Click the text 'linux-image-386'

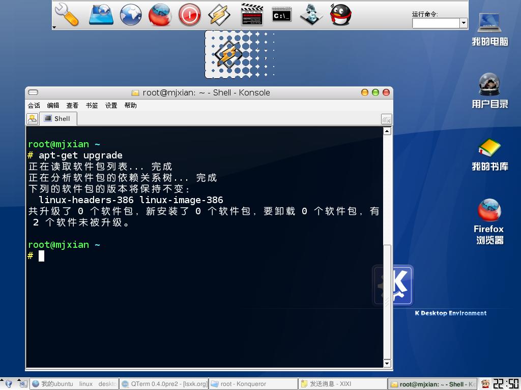click(x=181, y=200)
